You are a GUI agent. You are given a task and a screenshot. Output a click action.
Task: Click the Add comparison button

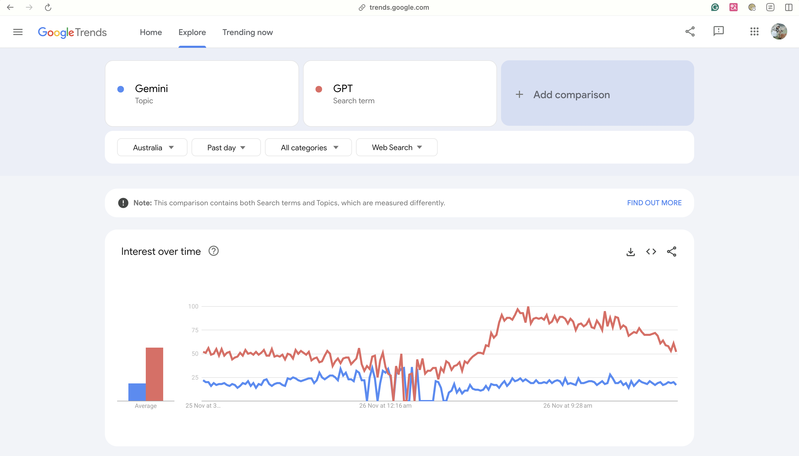pyautogui.click(x=597, y=95)
